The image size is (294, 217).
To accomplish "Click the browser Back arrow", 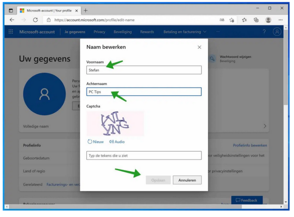I will coord(12,20).
